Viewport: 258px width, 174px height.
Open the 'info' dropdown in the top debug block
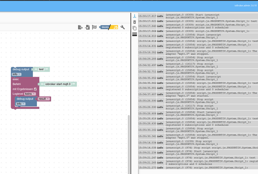point(16,74)
